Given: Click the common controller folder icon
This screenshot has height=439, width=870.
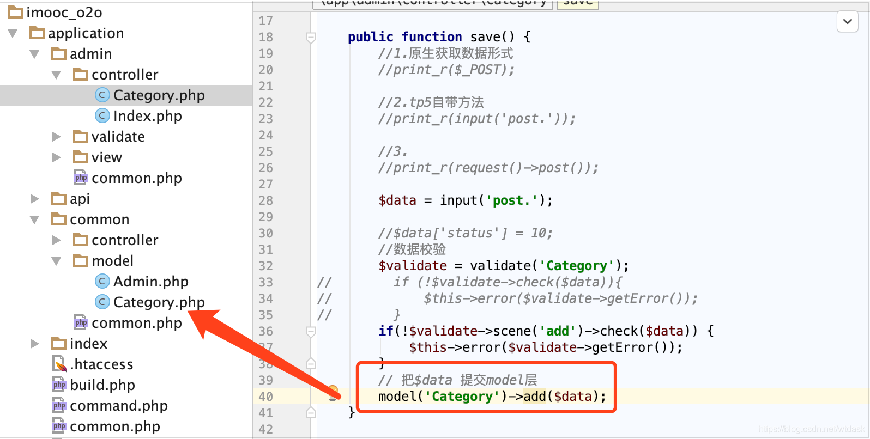Looking at the screenshot, I should click(x=81, y=240).
